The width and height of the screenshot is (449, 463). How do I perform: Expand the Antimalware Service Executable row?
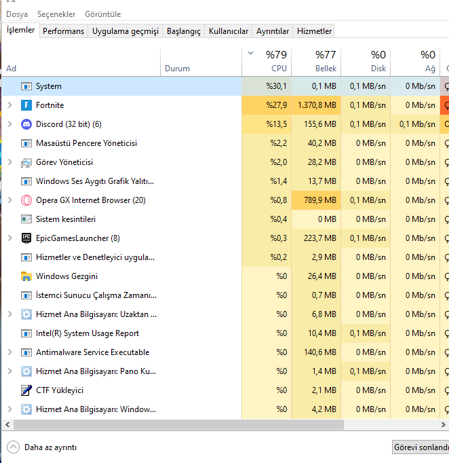pyautogui.click(x=9, y=352)
